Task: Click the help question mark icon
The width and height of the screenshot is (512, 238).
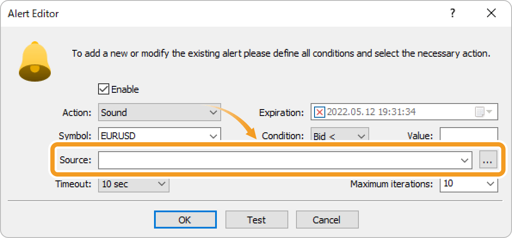Action: (452, 13)
